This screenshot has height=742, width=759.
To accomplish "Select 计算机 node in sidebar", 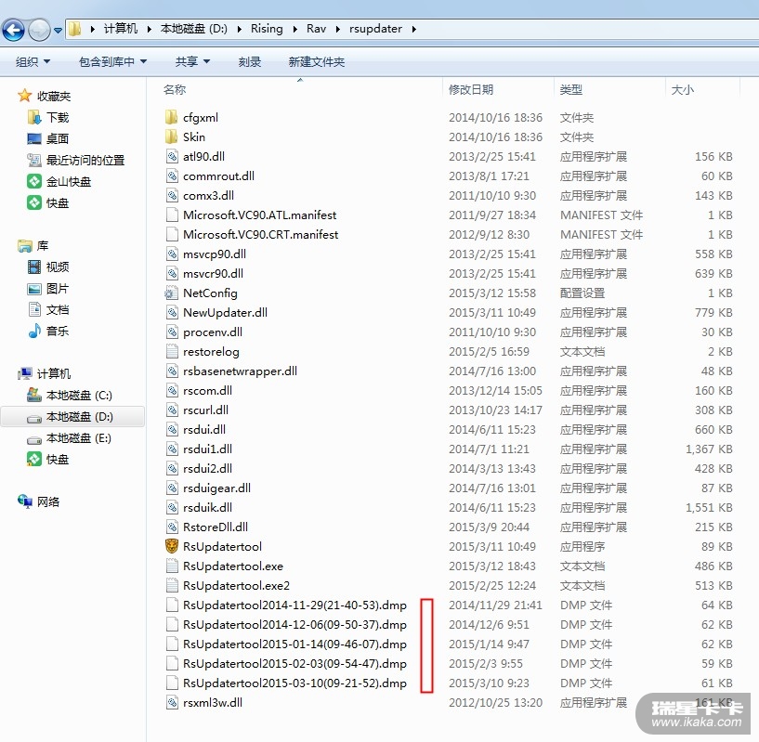I will (44, 373).
